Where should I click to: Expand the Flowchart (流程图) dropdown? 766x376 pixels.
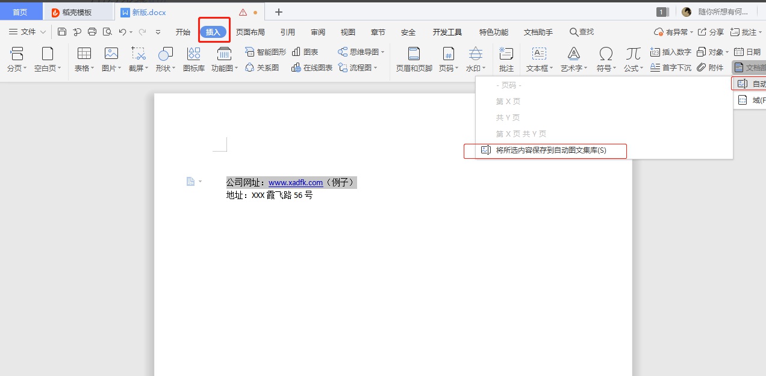coord(375,68)
